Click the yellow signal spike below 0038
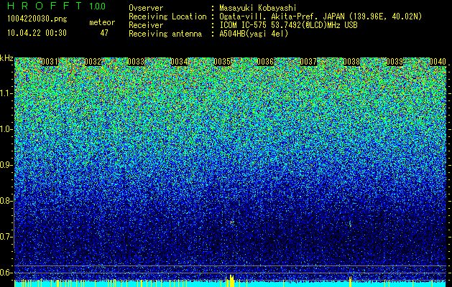The height and width of the screenshot is (287, 452). 350,281
